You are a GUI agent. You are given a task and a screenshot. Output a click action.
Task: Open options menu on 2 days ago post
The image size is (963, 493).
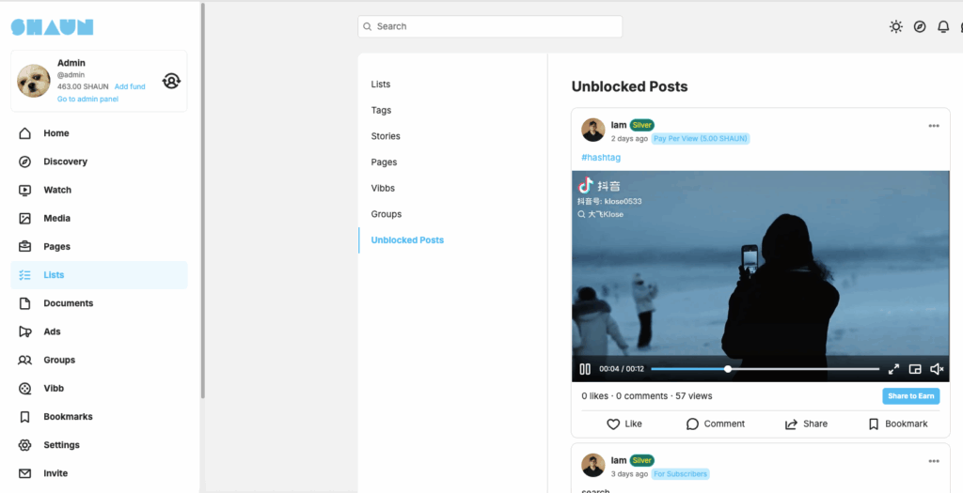point(934,126)
